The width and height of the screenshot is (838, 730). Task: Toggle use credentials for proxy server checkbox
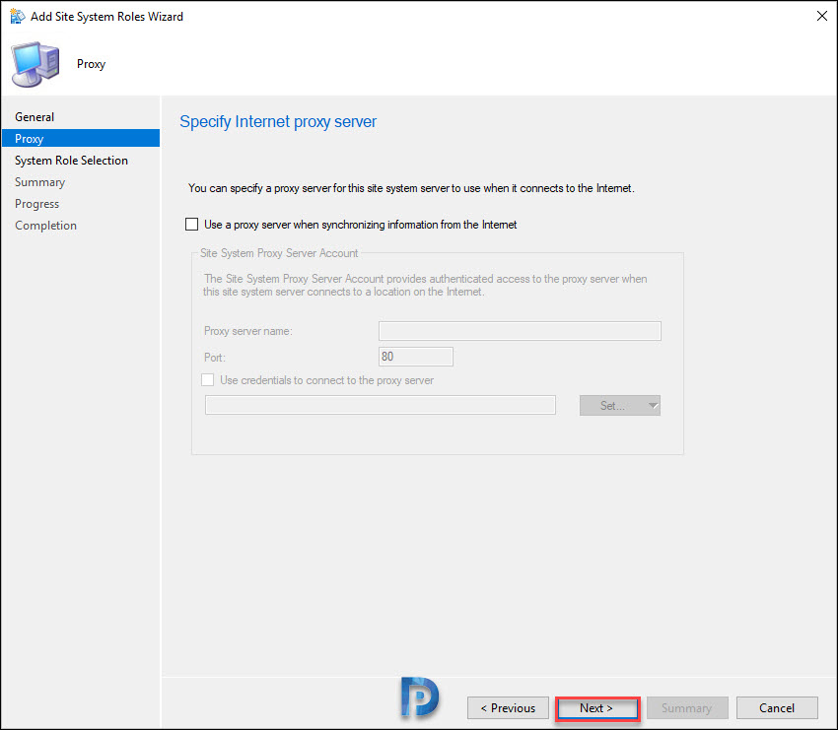click(x=208, y=379)
